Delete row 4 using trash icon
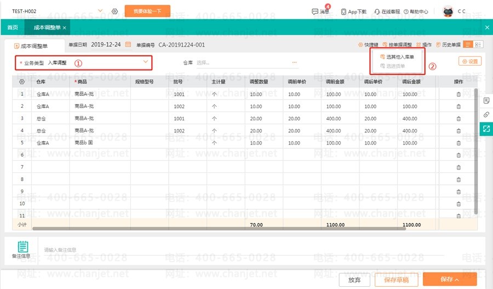The height and width of the screenshot is (289, 493). tap(458, 131)
